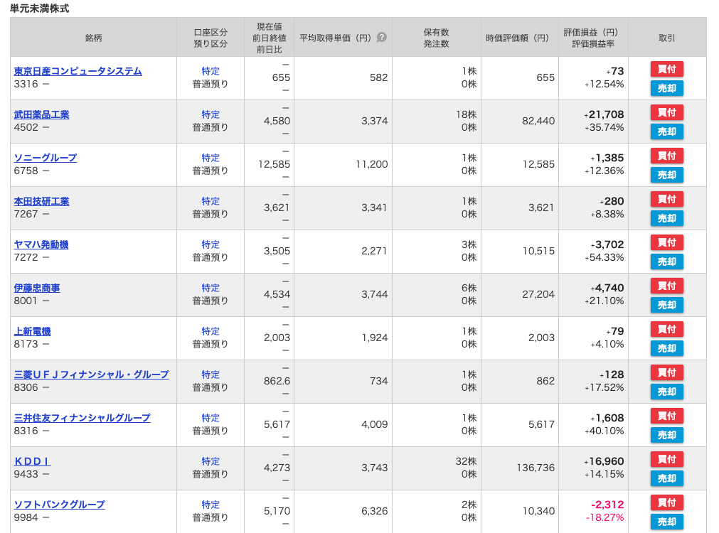Open ヤマハ発動機 stock link

coord(41,244)
